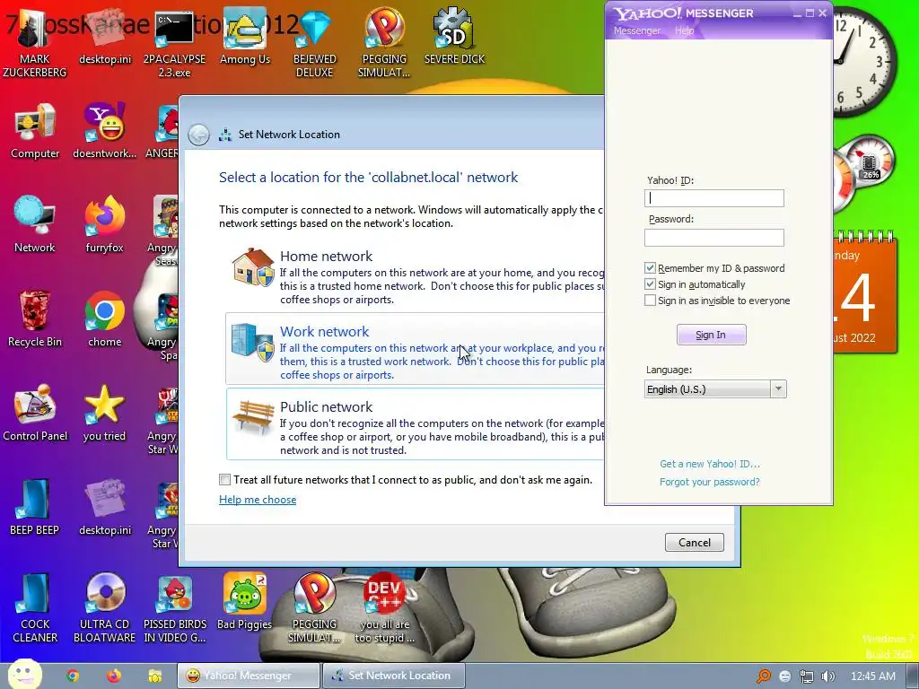The height and width of the screenshot is (689, 919).
Task: Select the BEJEWED DELUXE diamond icon
Action: tap(315, 42)
